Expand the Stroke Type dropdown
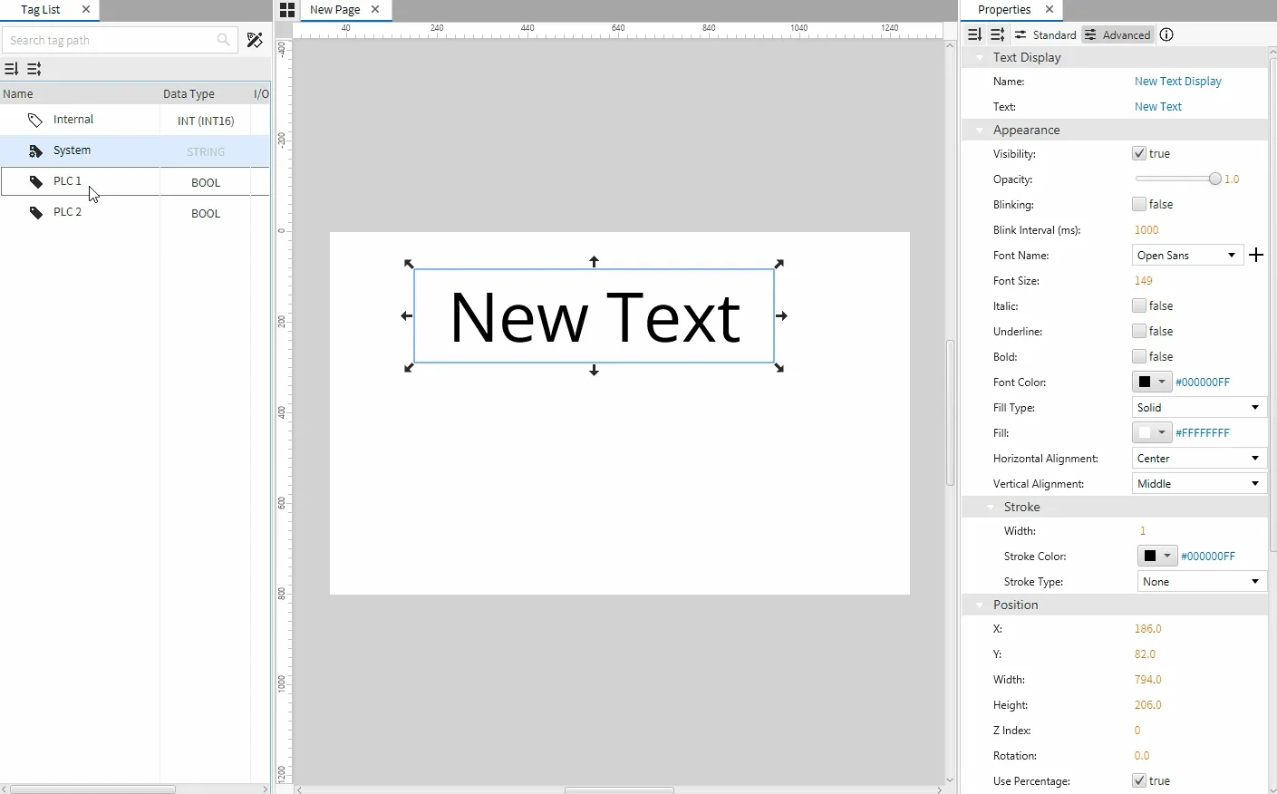This screenshot has width=1277, height=794. pos(1201,582)
